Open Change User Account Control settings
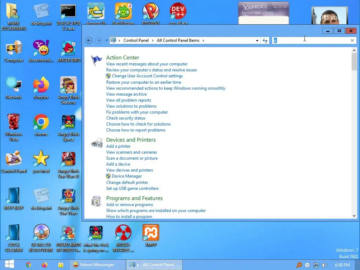 click(147, 76)
